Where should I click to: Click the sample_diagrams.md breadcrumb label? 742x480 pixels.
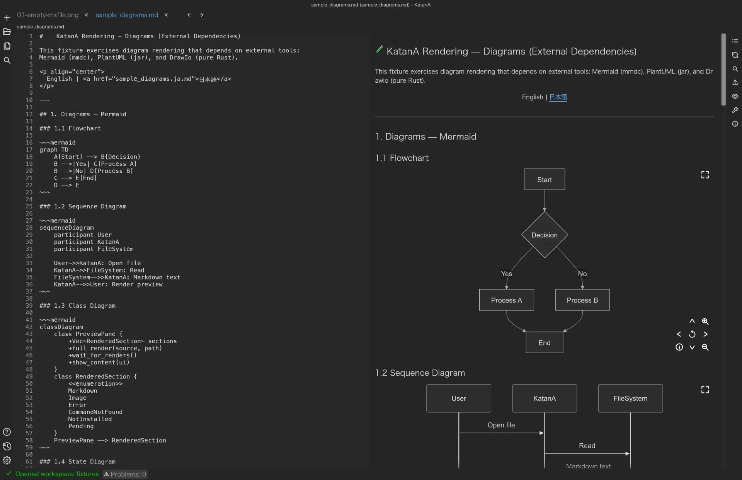pyautogui.click(x=41, y=27)
